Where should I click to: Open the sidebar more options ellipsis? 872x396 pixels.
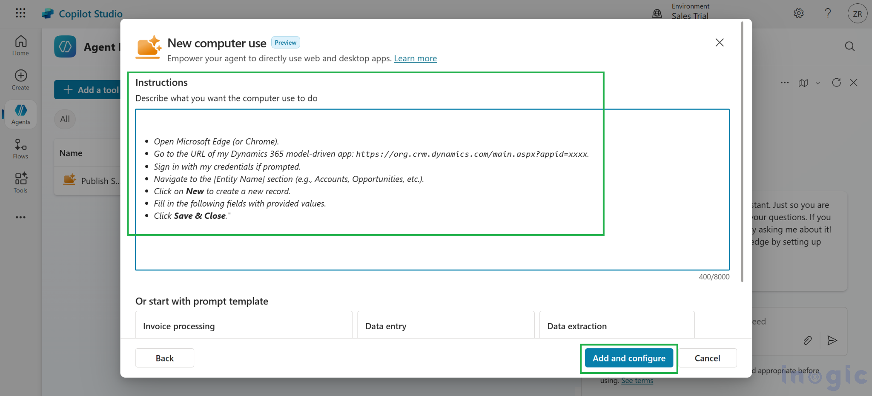click(x=20, y=217)
